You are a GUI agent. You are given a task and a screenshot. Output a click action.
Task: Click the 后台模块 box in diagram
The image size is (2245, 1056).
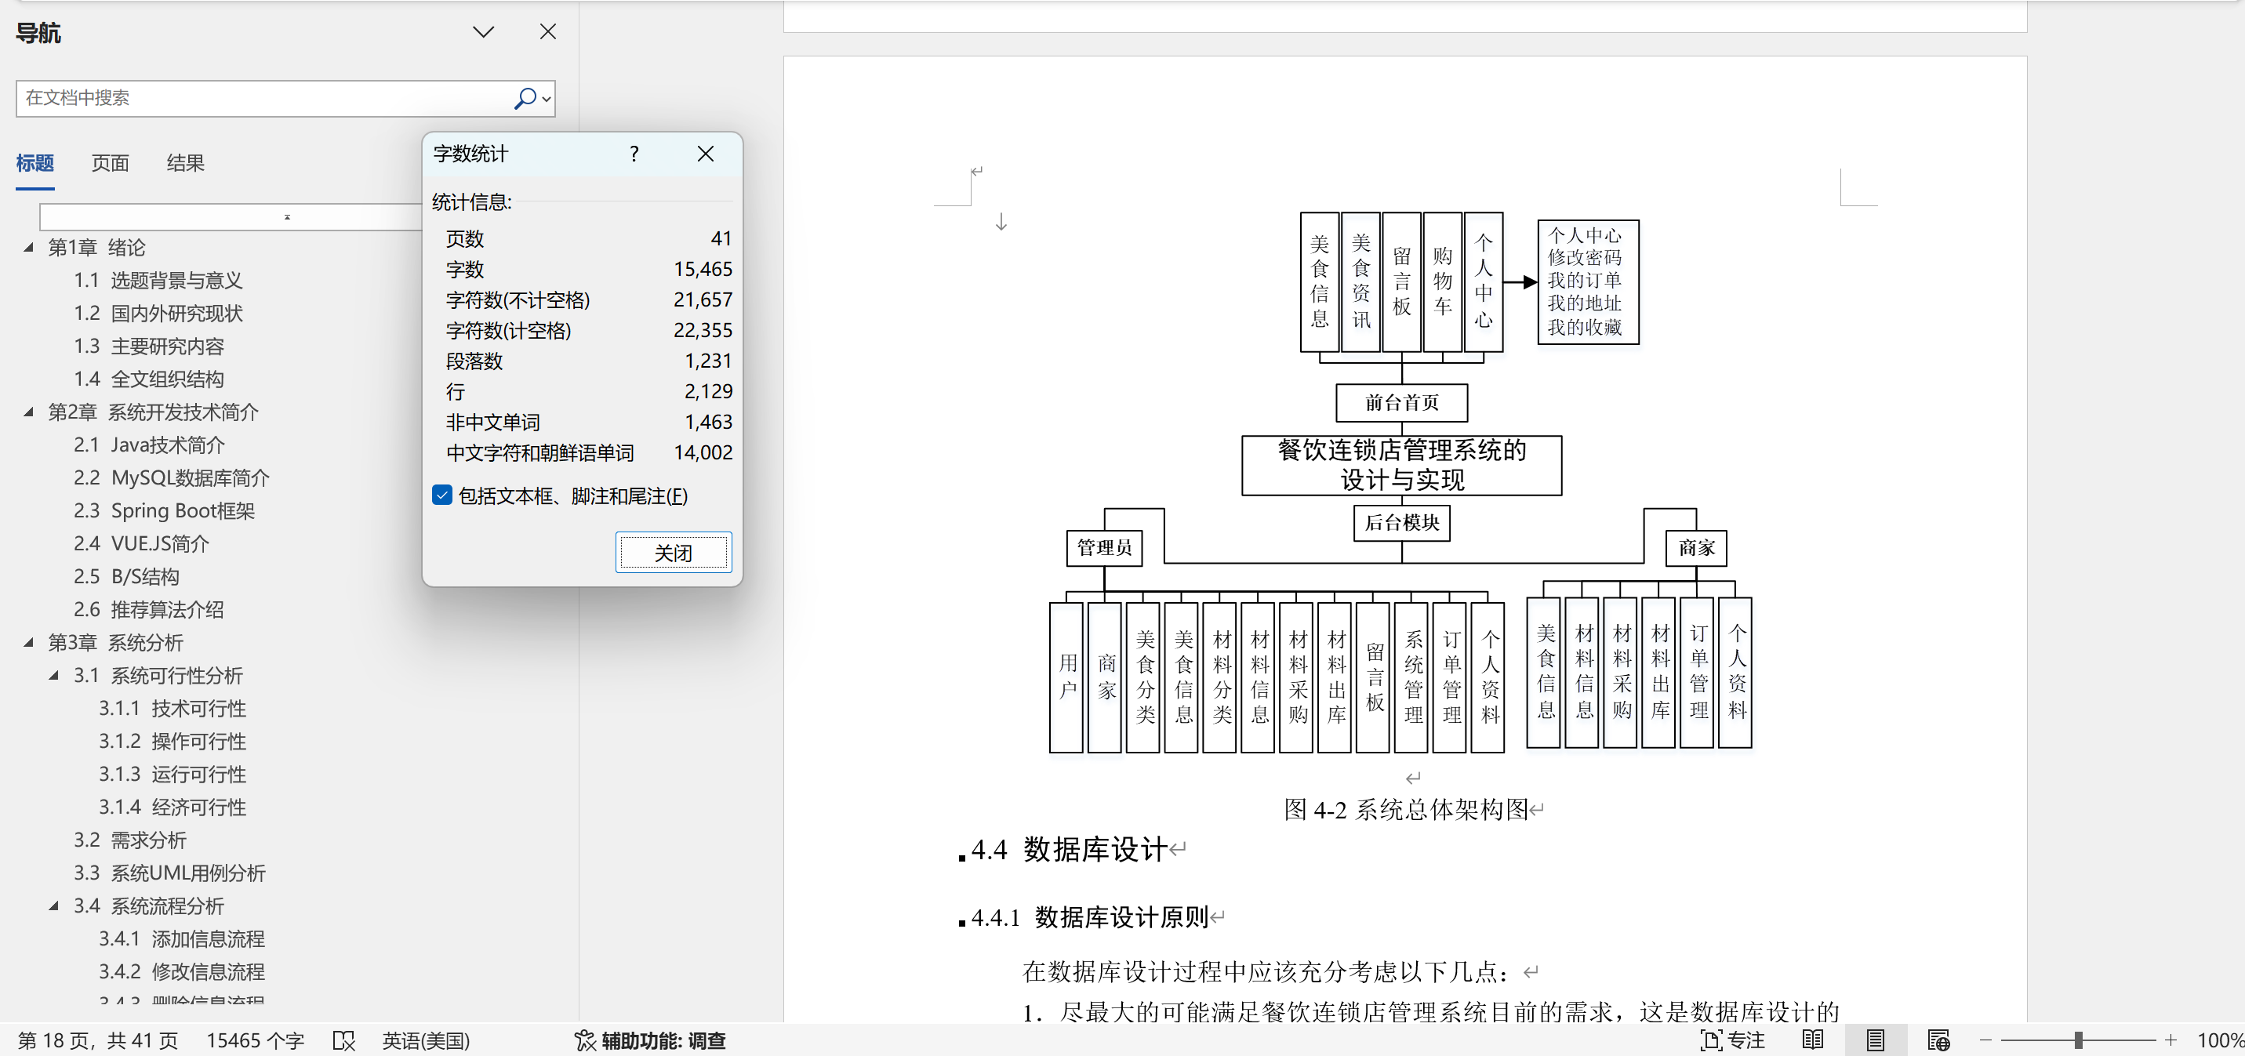tap(1401, 523)
